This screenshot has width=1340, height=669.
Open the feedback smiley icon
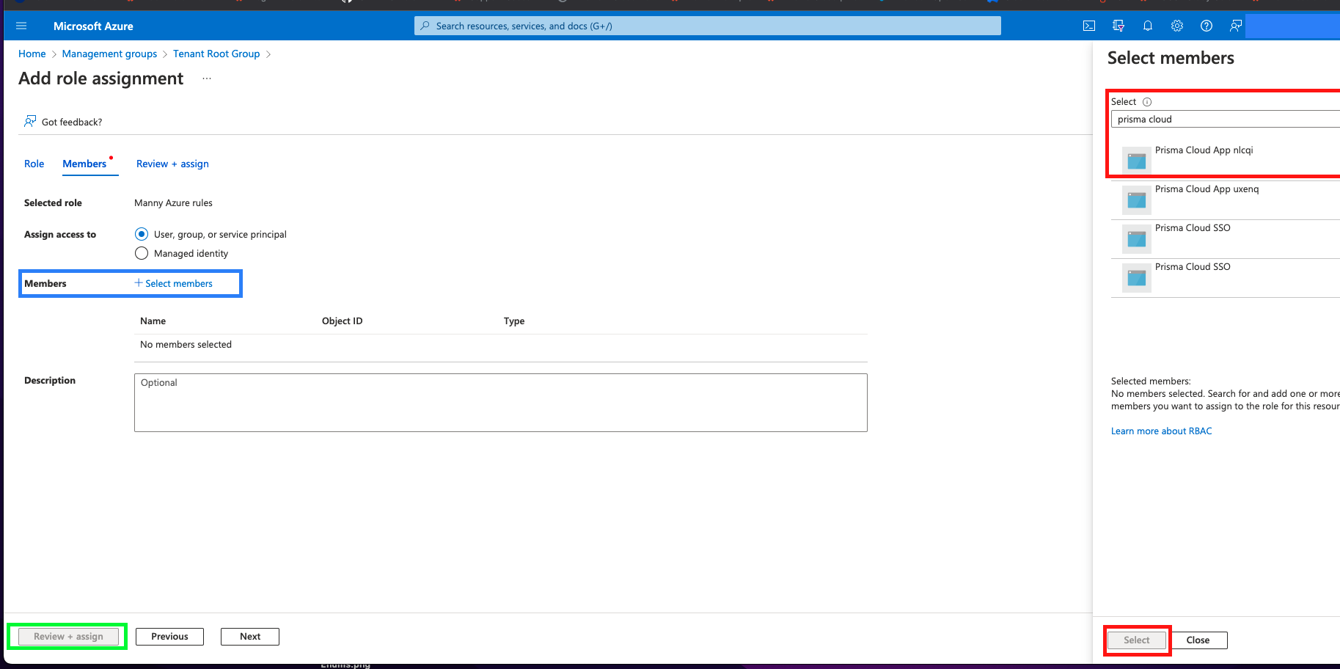point(1235,25)
